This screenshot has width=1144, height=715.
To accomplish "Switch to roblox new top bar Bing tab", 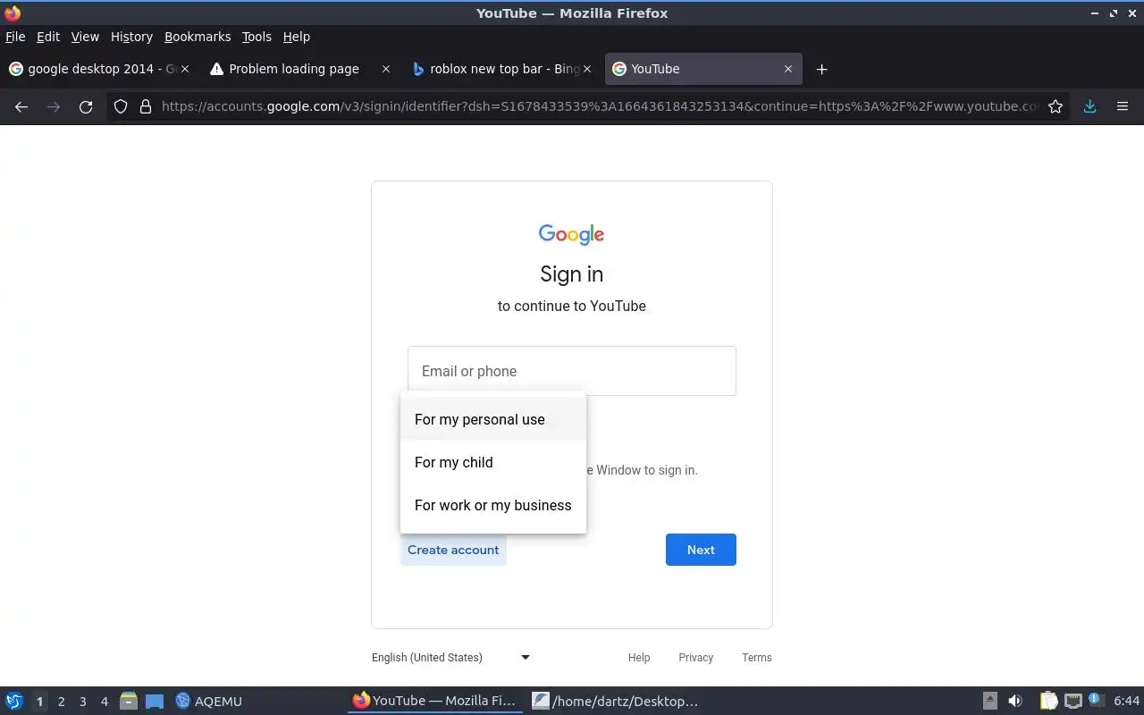I will click(500, 69).
